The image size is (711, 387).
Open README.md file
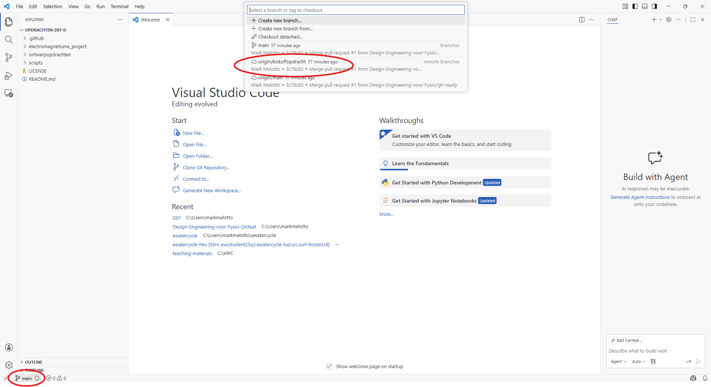click(x=73, y=79)
